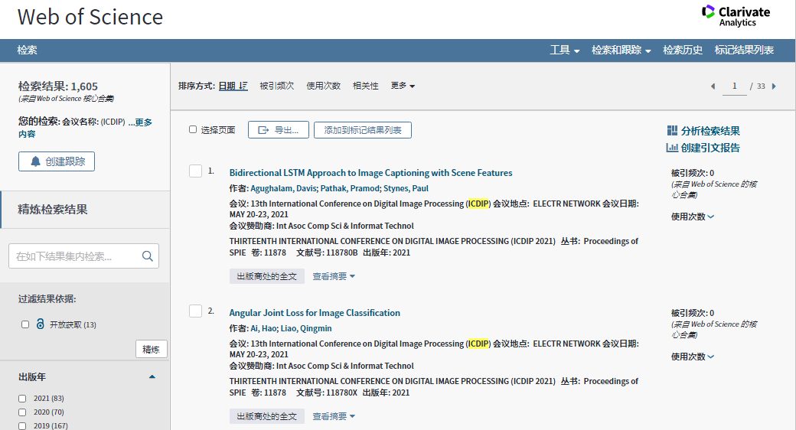796x430 pixels.
Task: Click the 创建引文报告 link
Action: click(710, 148)
